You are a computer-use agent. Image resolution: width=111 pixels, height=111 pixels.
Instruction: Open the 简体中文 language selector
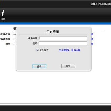click(101, 4)
